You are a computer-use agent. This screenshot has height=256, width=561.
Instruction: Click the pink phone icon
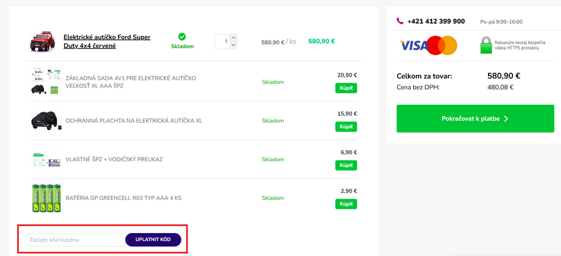[400, 21]
